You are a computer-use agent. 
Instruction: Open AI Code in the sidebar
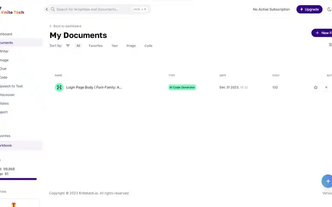tap(3, 78)
